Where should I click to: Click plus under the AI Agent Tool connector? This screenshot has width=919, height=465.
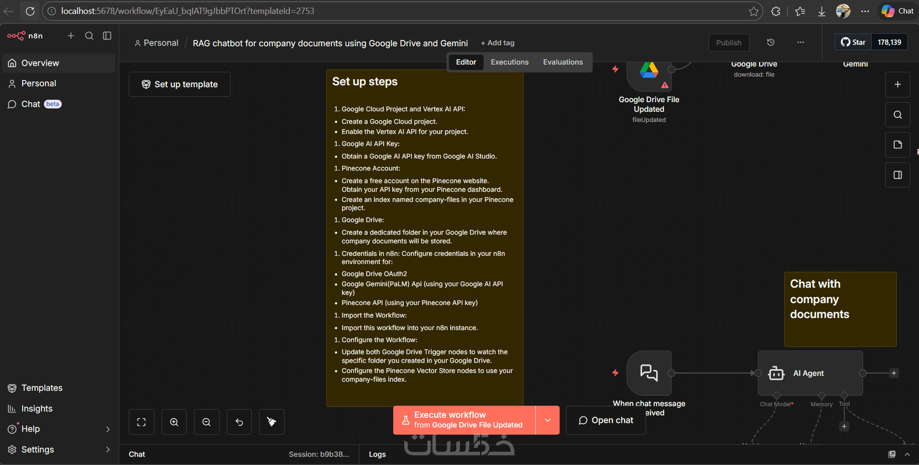click(844, 426)
